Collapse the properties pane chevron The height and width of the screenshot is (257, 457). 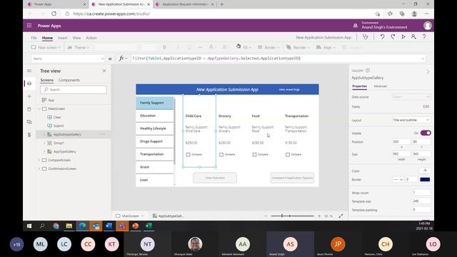coord(428,71)
